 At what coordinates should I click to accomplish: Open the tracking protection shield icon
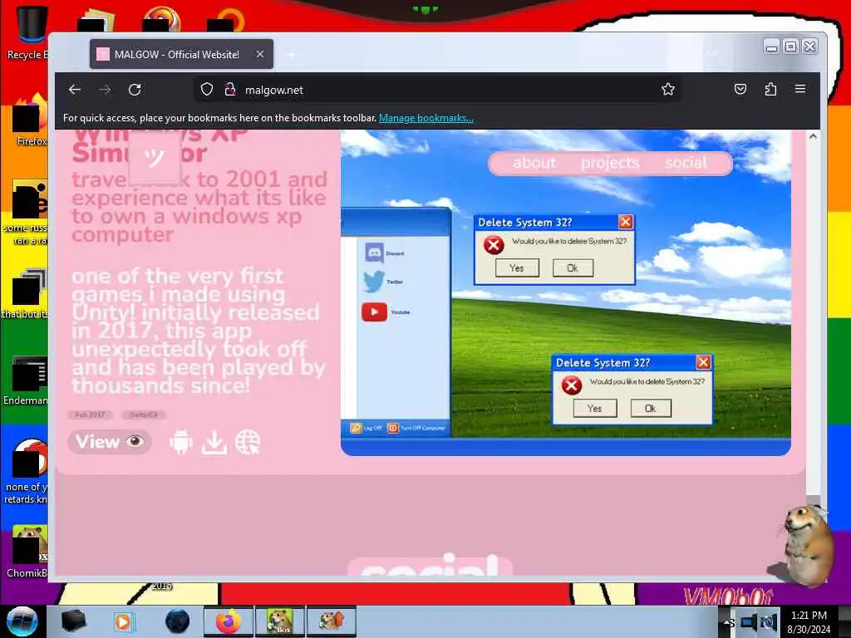point(207,89)
